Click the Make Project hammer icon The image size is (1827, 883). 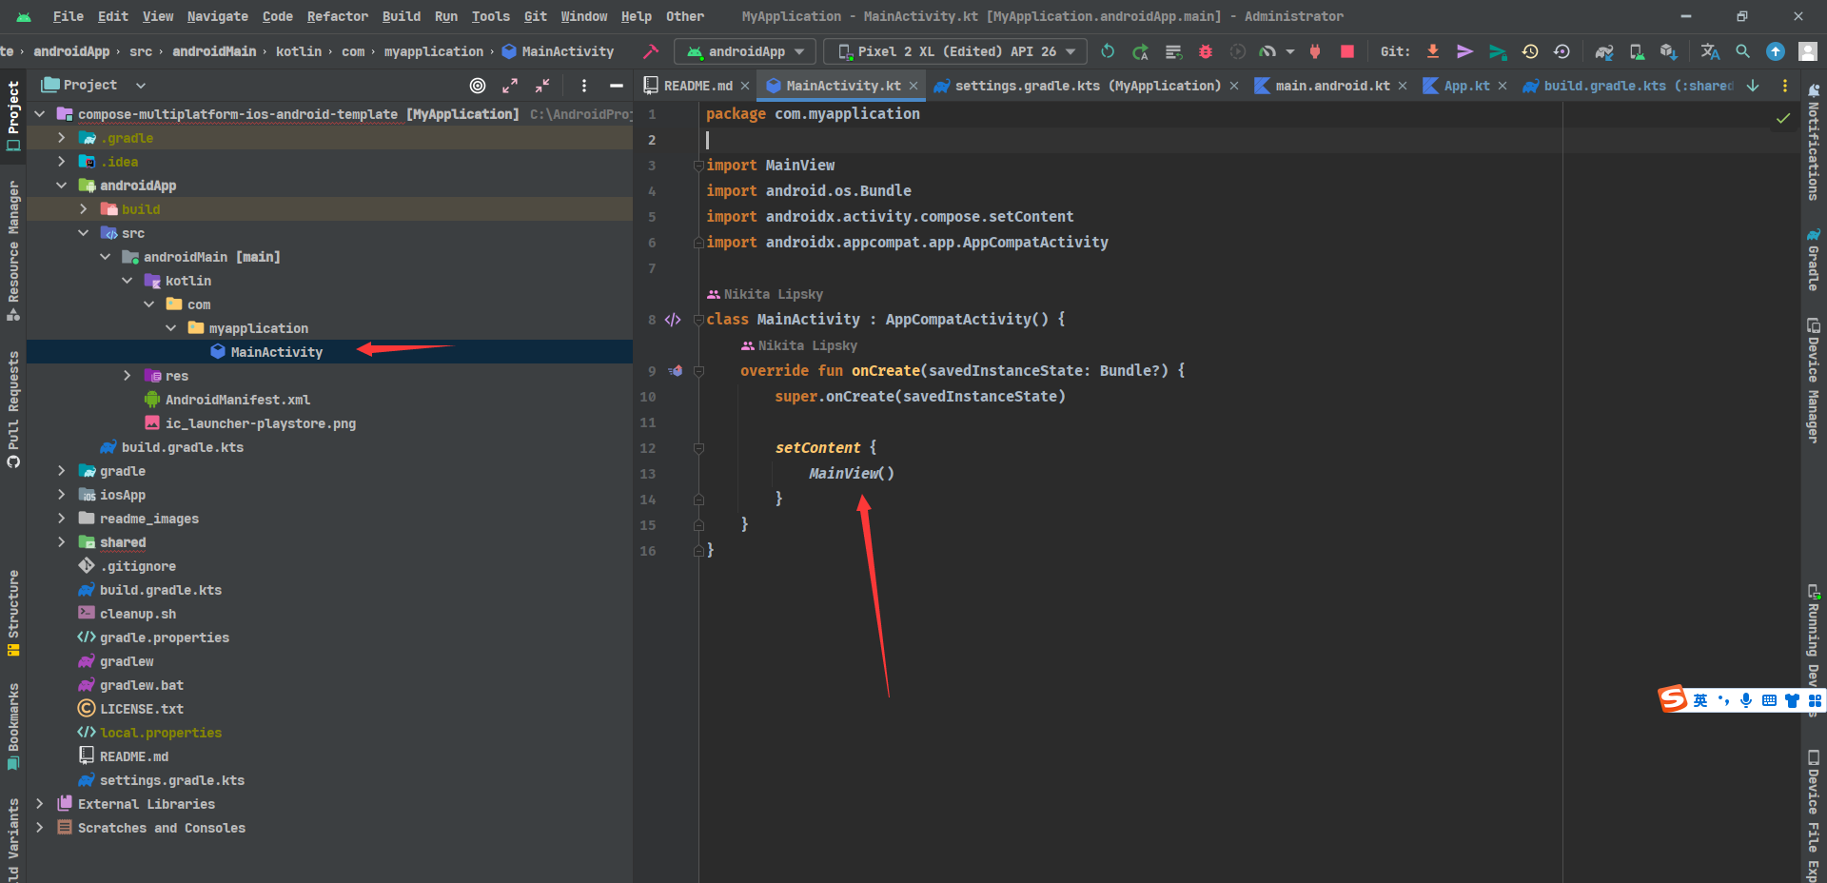[651, 51]
